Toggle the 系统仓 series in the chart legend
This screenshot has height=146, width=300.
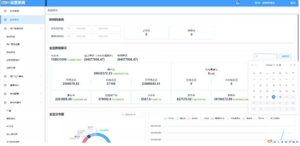coord(248,118)
